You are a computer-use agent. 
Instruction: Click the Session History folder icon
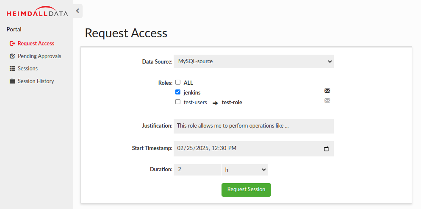pos(12,81)
